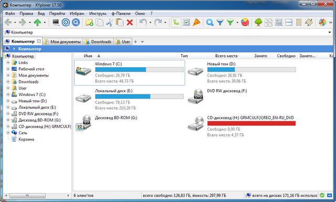Open the Файл menu

(10, 14)
